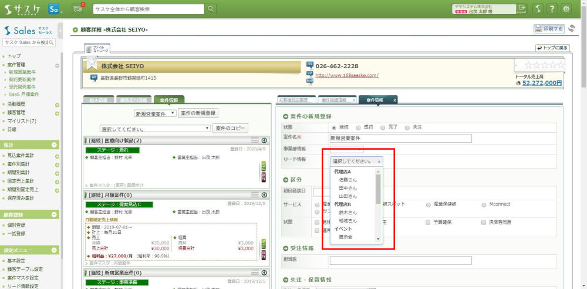Click the notification icon with red badge

coord(78,9)
